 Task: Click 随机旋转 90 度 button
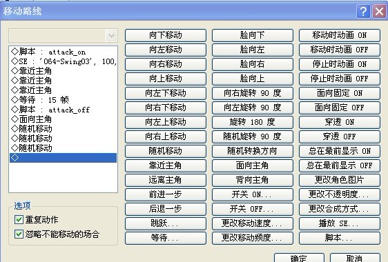[x=253, y=137]
